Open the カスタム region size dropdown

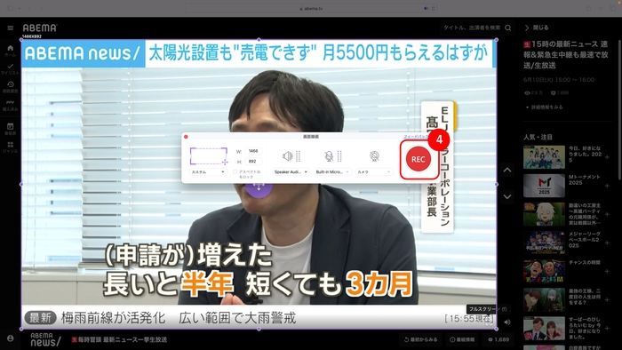click(208, 172)
